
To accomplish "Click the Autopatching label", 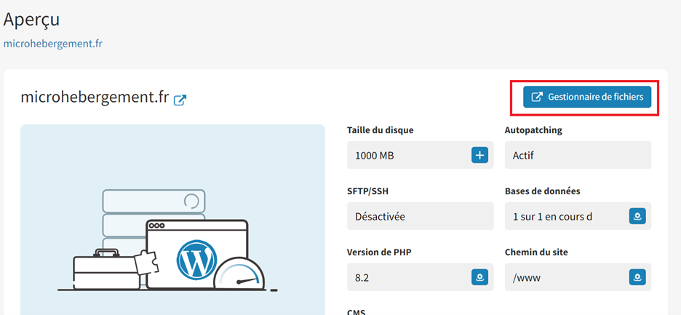I will pos(533,130).
